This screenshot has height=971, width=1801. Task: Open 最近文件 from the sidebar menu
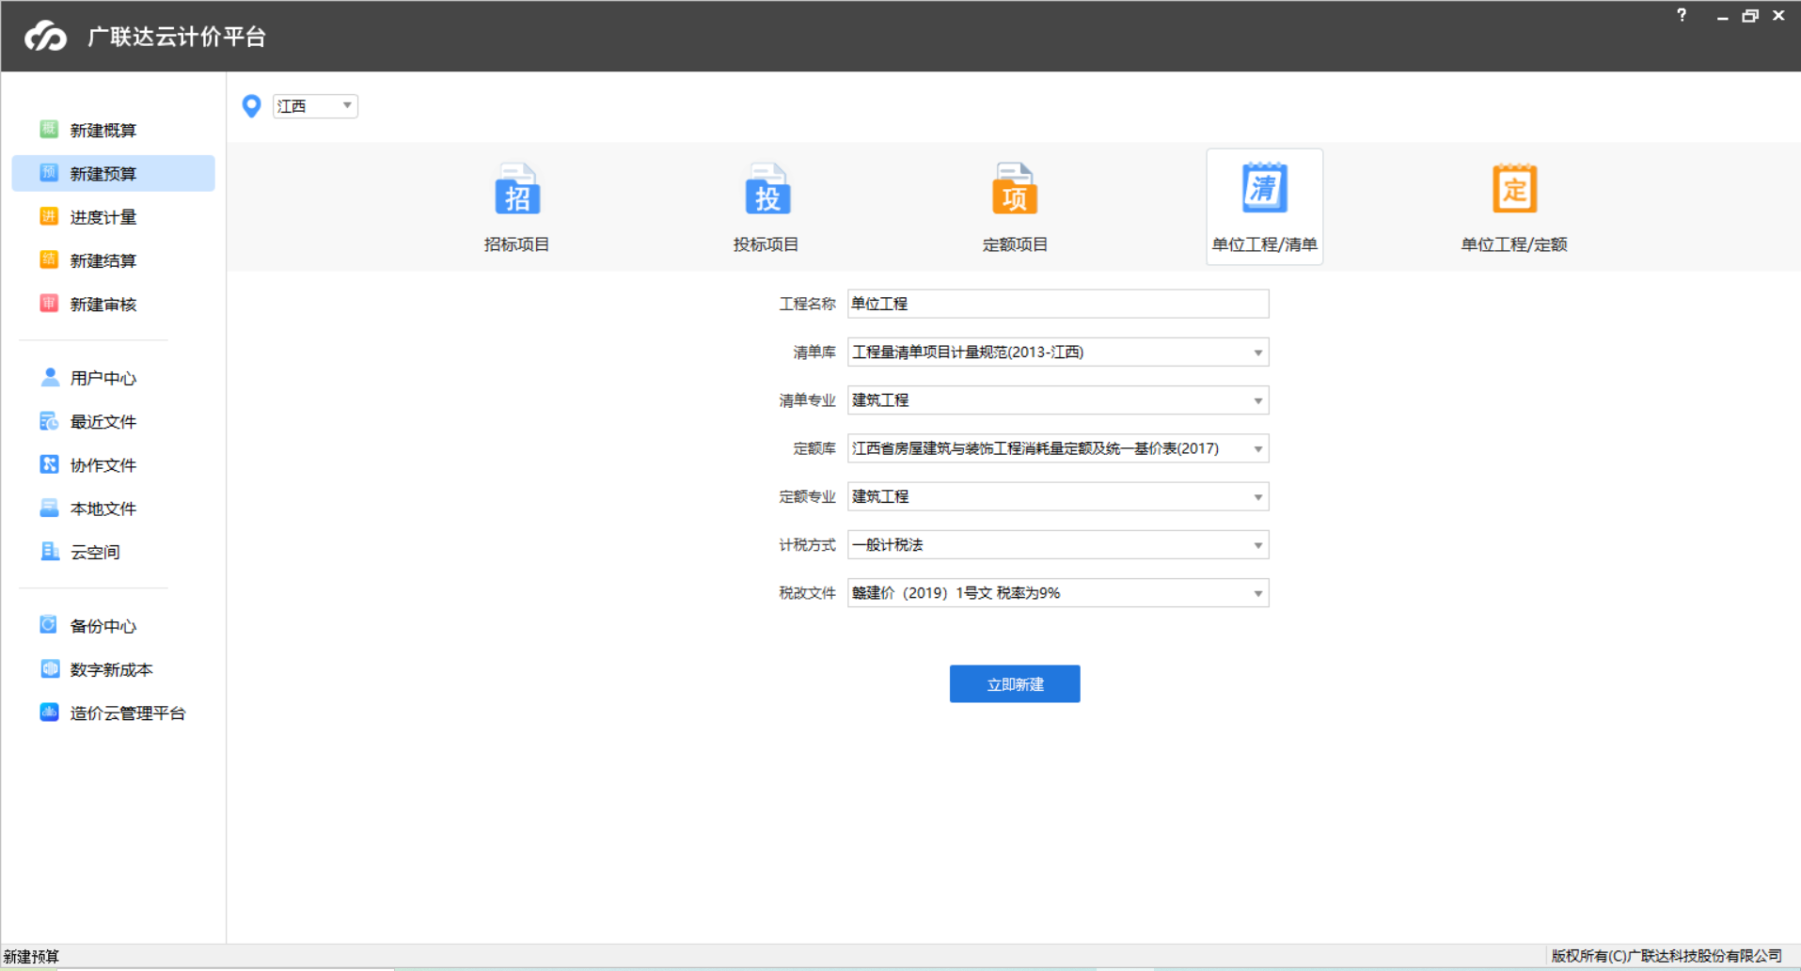(x=103, y=422)
